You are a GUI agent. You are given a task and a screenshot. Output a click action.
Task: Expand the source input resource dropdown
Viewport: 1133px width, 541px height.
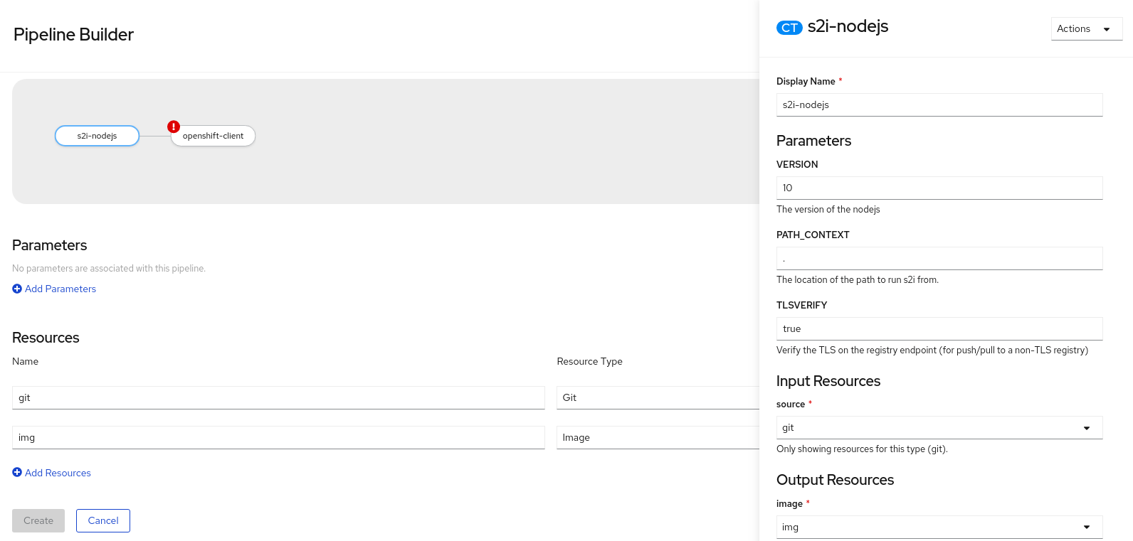click(939, 428)
